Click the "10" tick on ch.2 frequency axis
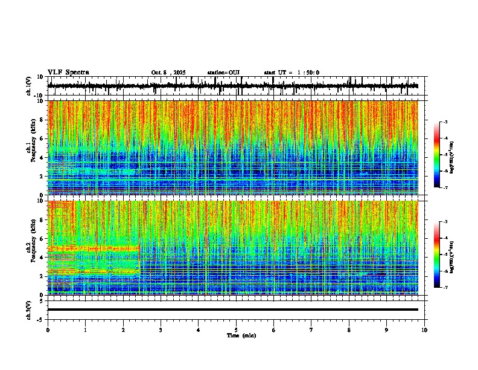This screenshot has width=478, height=370. (41, 201)
